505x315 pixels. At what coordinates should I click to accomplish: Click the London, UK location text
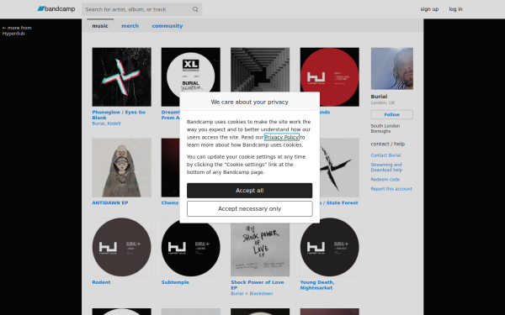[x=383, y=102]
